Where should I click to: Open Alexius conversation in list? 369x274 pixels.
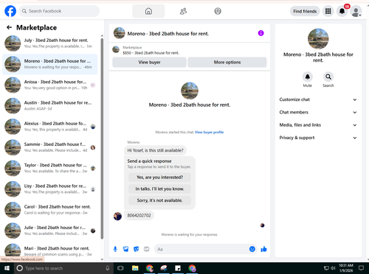(x=50, y=127)
